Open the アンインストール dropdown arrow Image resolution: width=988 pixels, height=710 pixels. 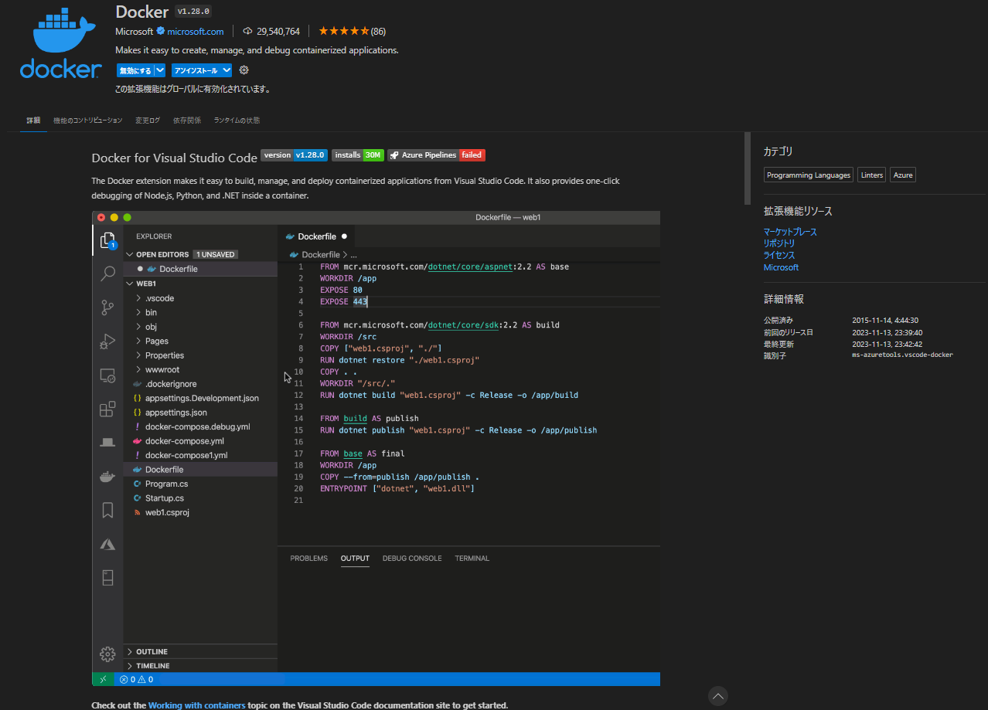[x=226, y=70]
